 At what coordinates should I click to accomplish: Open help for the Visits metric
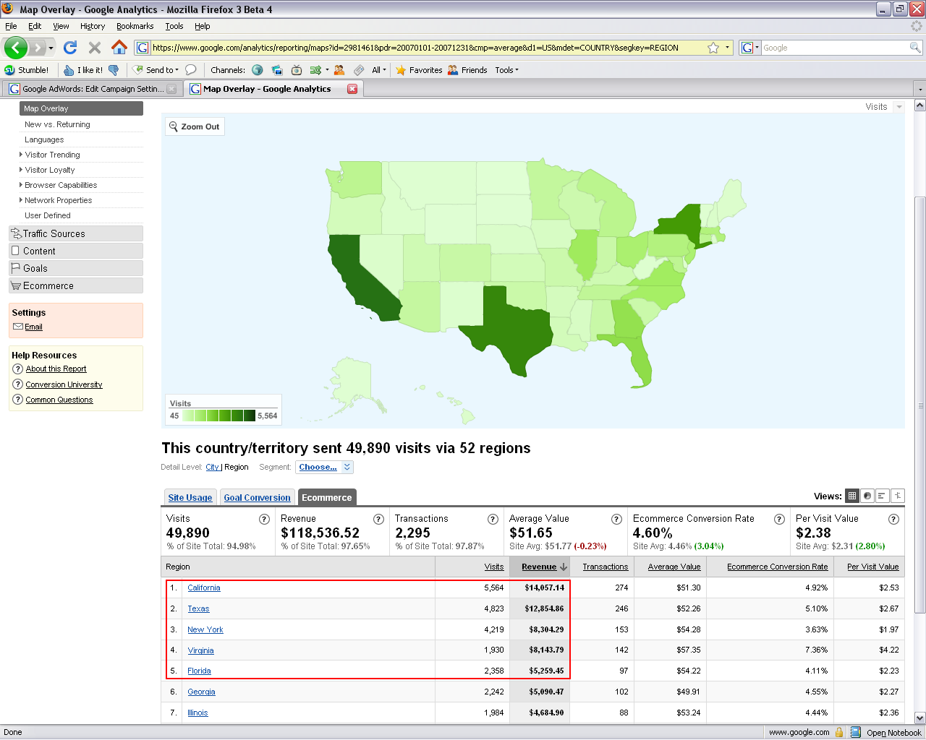pos(264,519)
